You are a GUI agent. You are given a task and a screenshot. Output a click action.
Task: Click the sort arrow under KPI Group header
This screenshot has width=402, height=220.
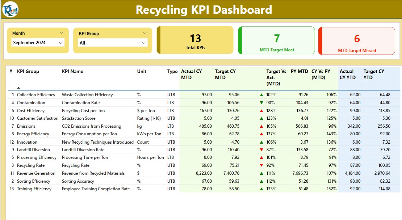[18, 88]
